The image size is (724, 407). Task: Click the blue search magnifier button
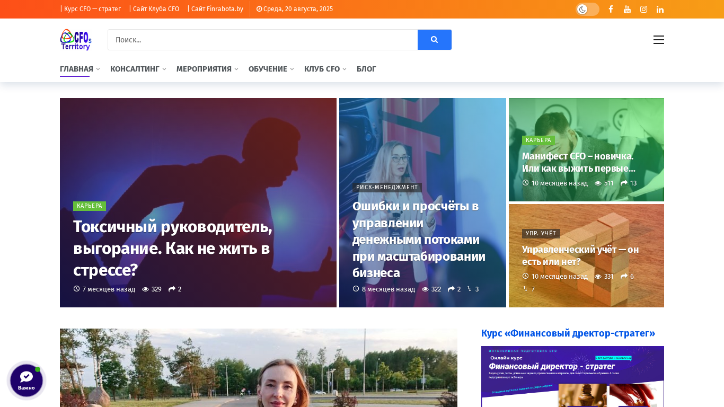coord(435,40)
